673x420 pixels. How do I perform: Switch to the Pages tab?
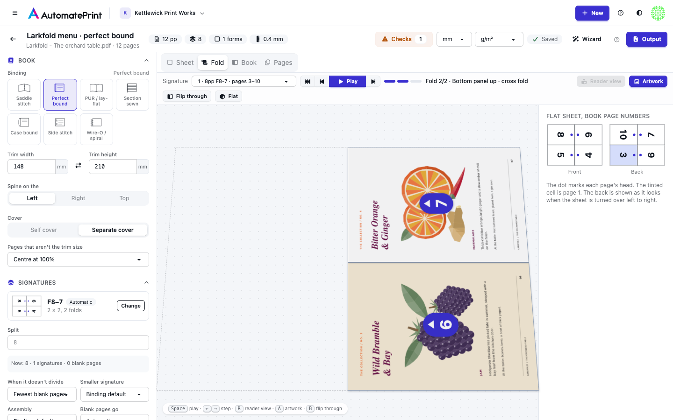coord(279,63)
